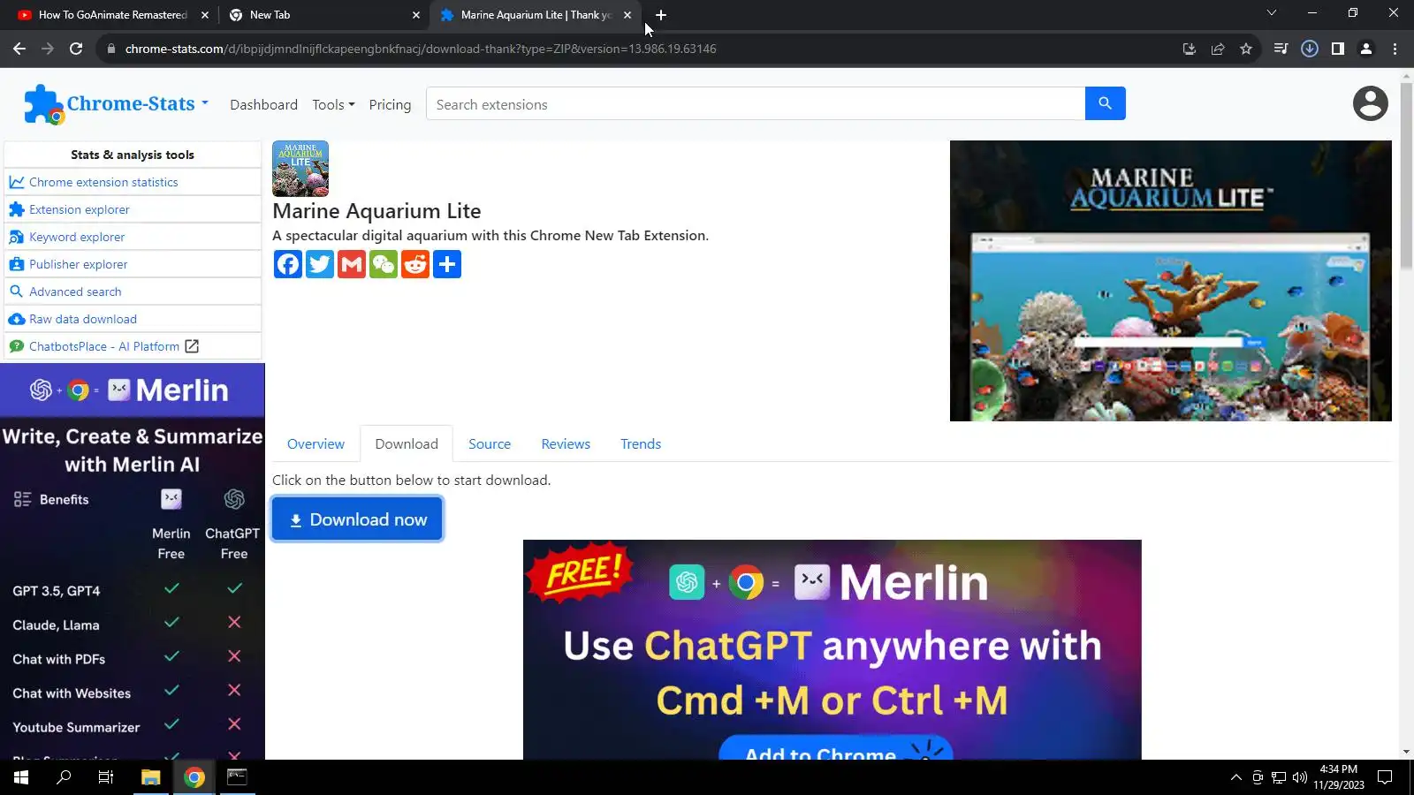Share the extension via Gmail
This screenshot has width=1414, height=795.
[x=352, y=264]
